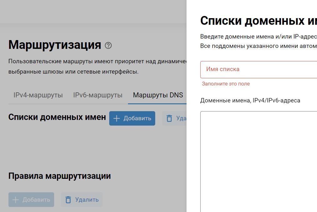Screen dimensions: 317x212
Task: Click the trash icon beside Списки доменных имен
Action: [x=169, y=118]
